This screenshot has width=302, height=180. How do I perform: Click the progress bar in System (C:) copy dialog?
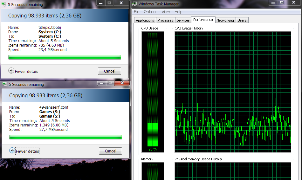[x=65, y=57]
